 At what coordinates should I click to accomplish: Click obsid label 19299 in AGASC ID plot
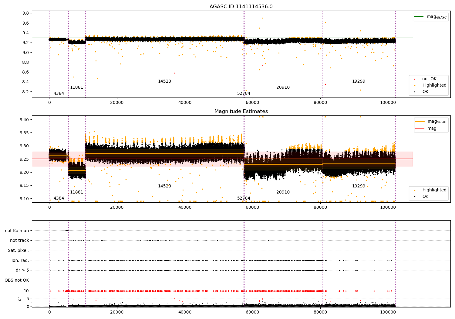point(359,81)
